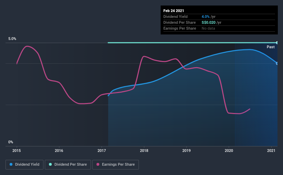Select the 2020 x-axis label
The height and width of the screenshot is (175, 283).
(229, 151)
